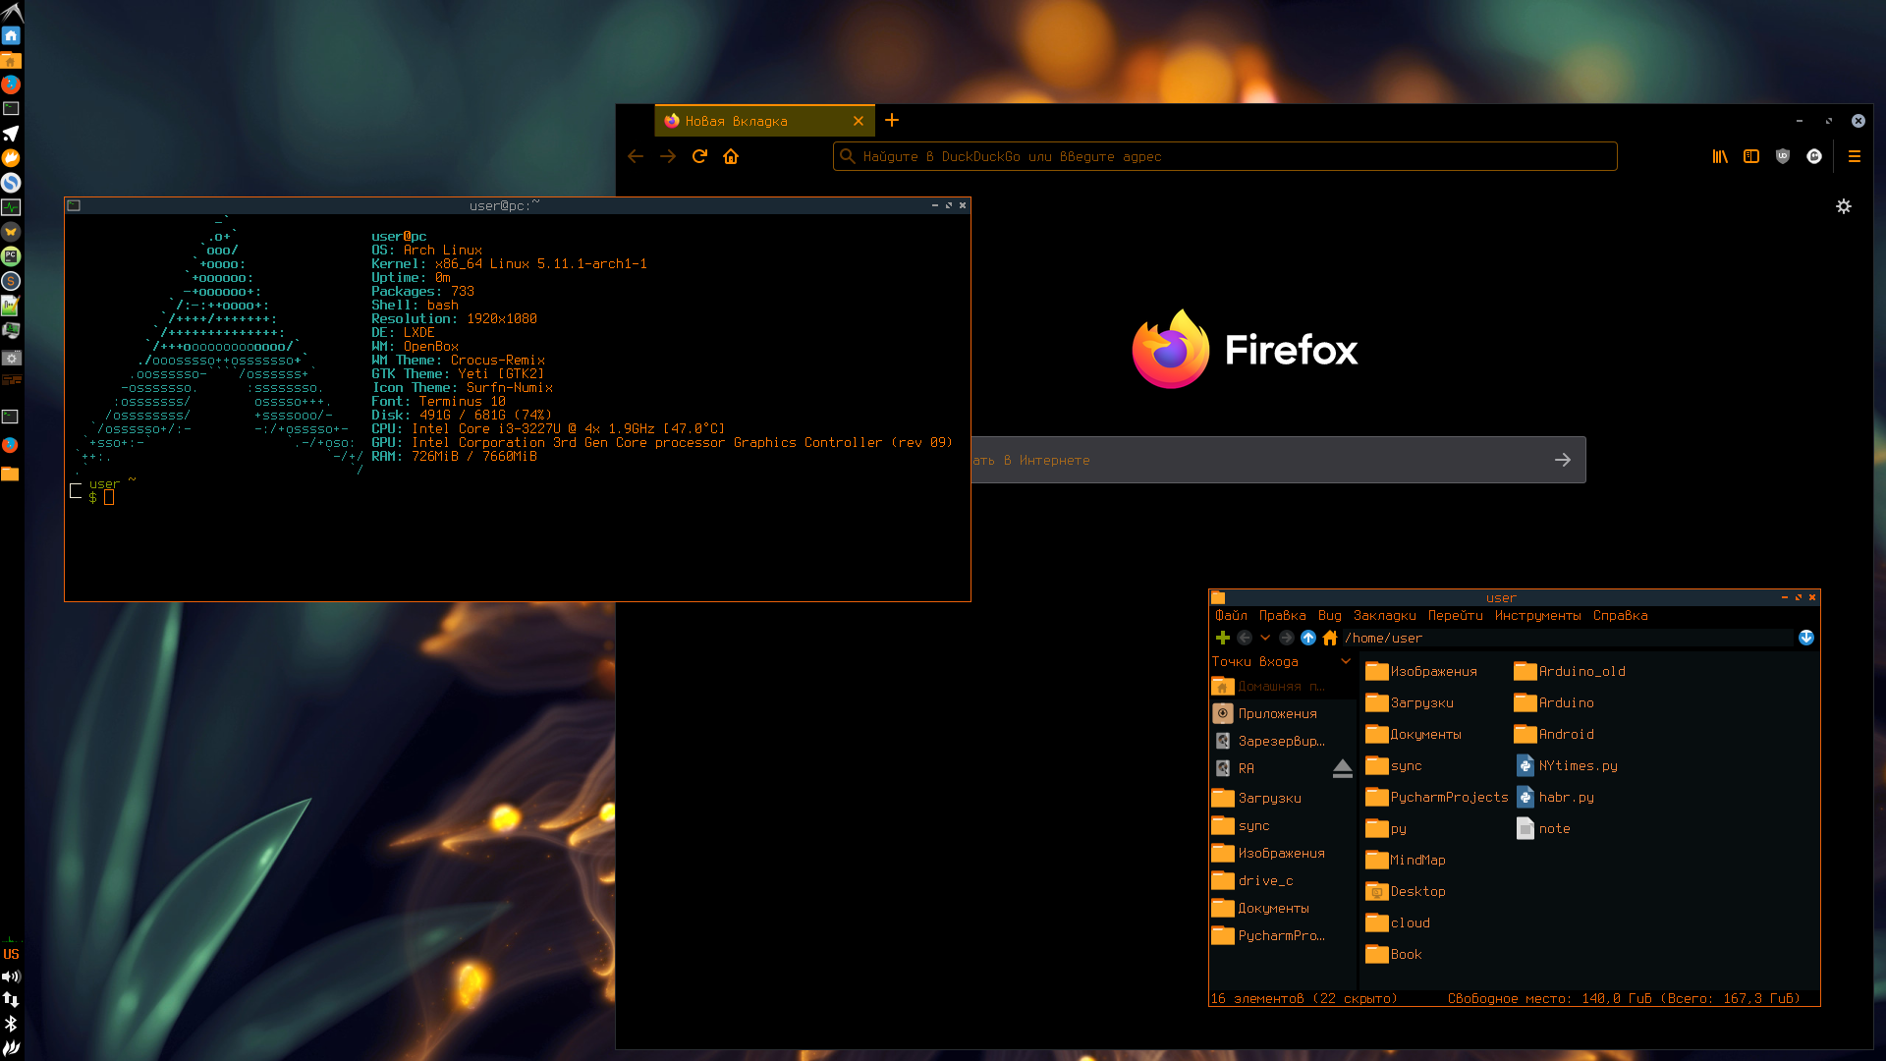
Task: Open Firefox library icon
Action: point(1720,156)
